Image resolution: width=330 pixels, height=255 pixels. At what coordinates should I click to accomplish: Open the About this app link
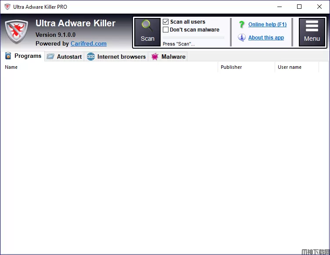266,38
